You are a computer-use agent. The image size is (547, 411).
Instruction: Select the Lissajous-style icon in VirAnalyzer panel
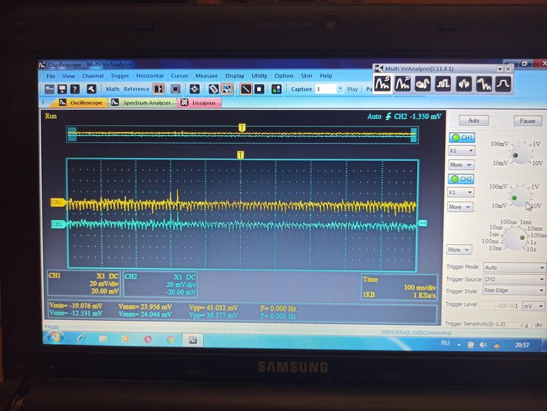click(423, 83)
